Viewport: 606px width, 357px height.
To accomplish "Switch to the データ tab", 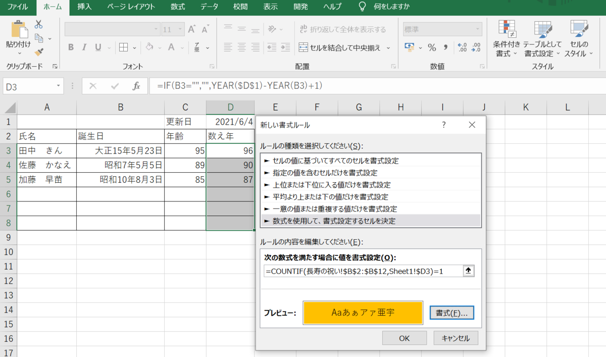I will tap(210, 7).
